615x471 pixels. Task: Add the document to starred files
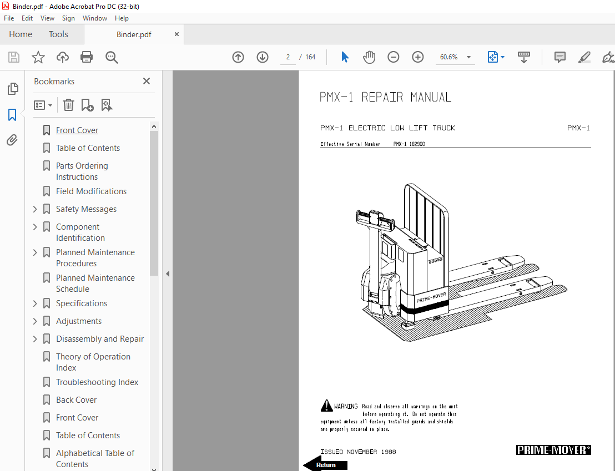coord(38,57)
